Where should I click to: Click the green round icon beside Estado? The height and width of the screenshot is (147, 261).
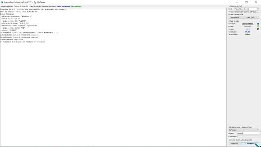pyautogui.click(x=258, y=27)
